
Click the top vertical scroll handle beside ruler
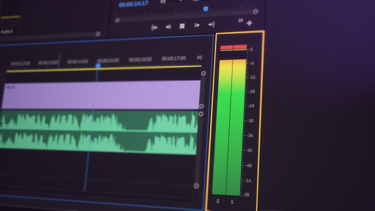[203, 73]
